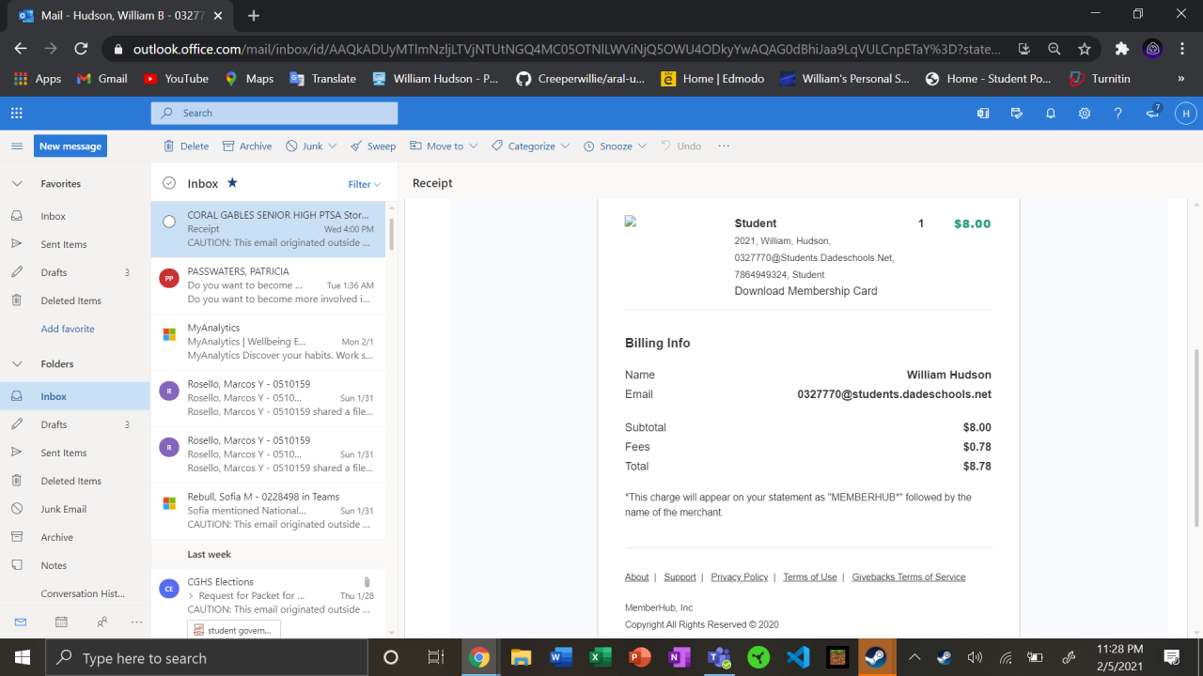Viewport: 1203px width, 676px height.
Task: Switch to Calendar view icon
Action: pyautogui.click(x=61, y=622)
